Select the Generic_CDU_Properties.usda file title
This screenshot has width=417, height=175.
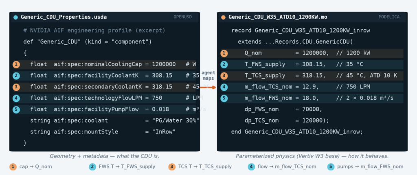pos(64,17)
